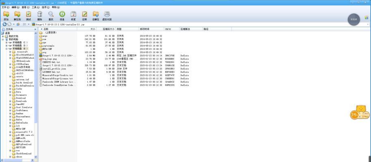Click the orange 39% speed-ball widget

pos(354,115)
